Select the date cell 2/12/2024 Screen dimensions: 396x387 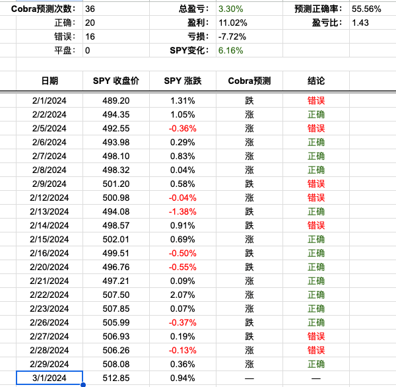49,197
